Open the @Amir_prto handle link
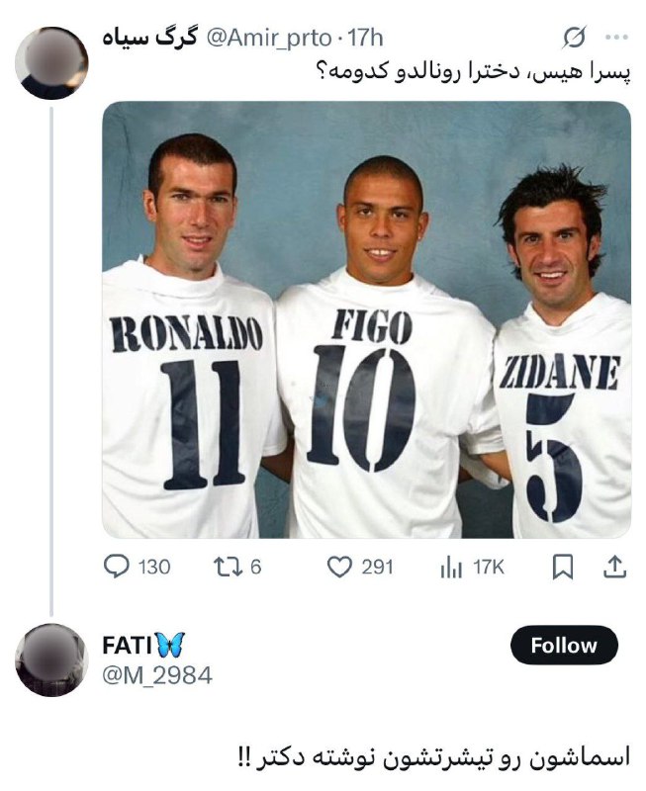This screenshot has height=791, width=646. pyautogui.click(x=269, y=38)
